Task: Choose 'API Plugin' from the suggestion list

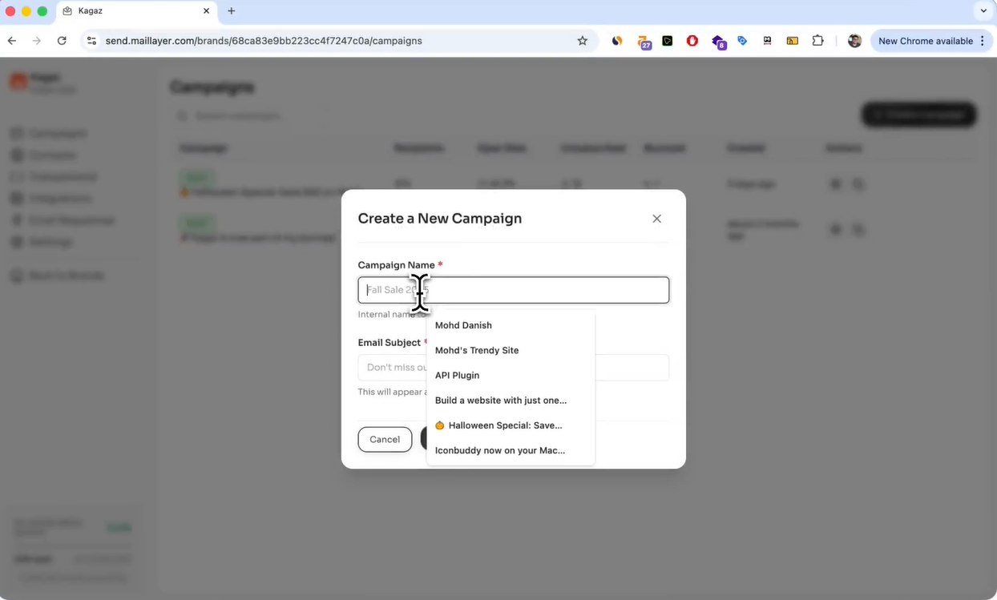Action: (x=457, y=375)
